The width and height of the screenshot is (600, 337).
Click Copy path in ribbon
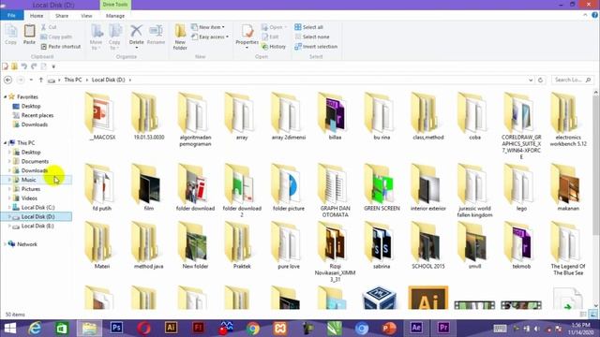pos(56,37)
